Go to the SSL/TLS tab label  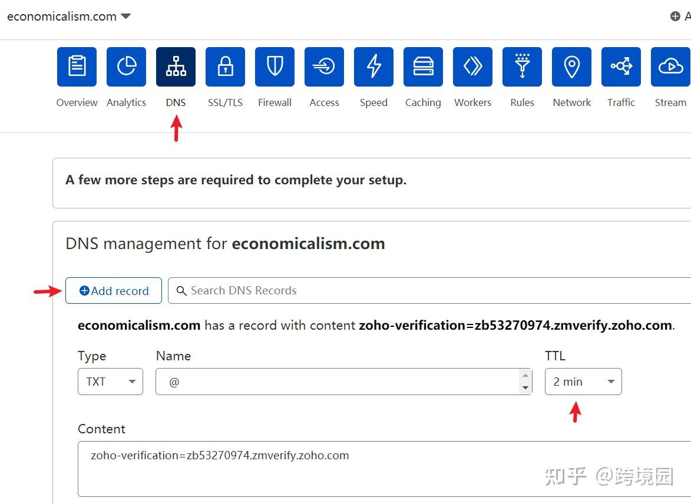coord(225,102)
